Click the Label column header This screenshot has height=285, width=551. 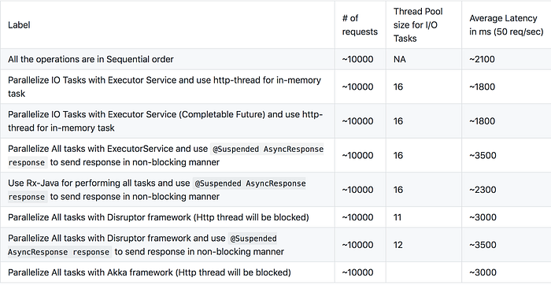pyautogui.click(x=19, y=25)
